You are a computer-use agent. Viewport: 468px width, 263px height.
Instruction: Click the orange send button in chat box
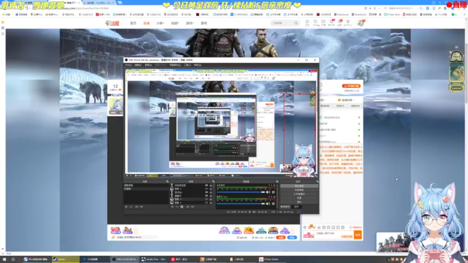[358, 235]
